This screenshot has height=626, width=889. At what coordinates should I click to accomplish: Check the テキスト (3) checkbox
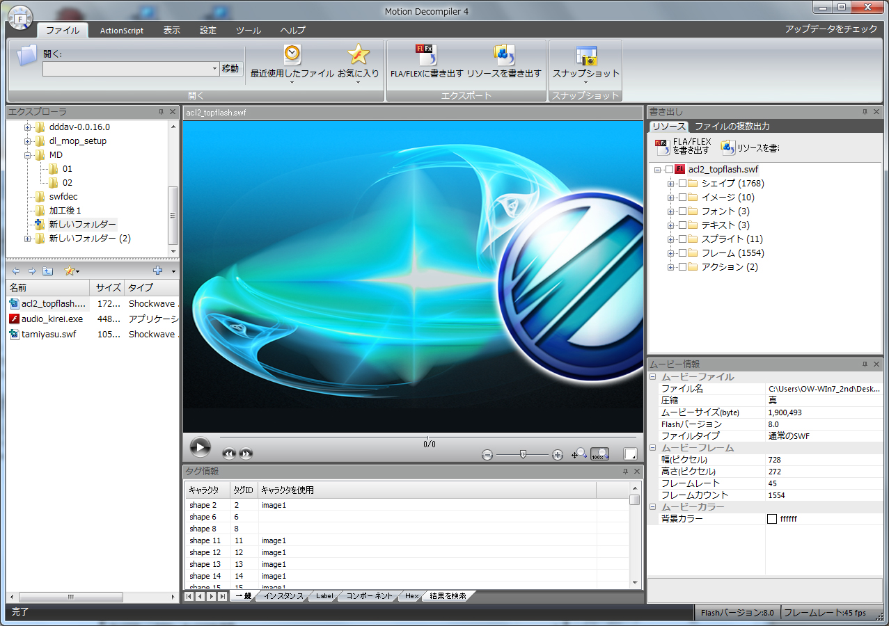(x=682, y=225)
